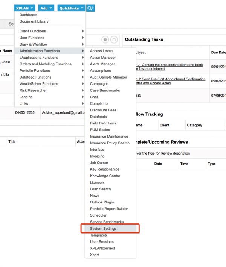Screen dimensions: 226x267
Task: Click the search icon button in toolbar
Action: (x=90, y=8)
